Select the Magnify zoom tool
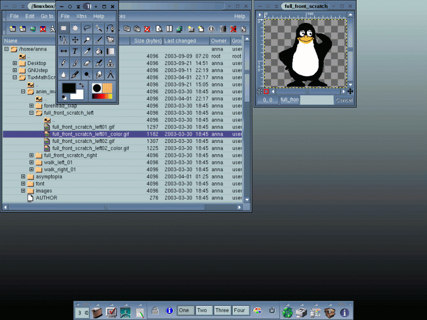The width and height of the screenshot is (427, 320). pos(87,39)
